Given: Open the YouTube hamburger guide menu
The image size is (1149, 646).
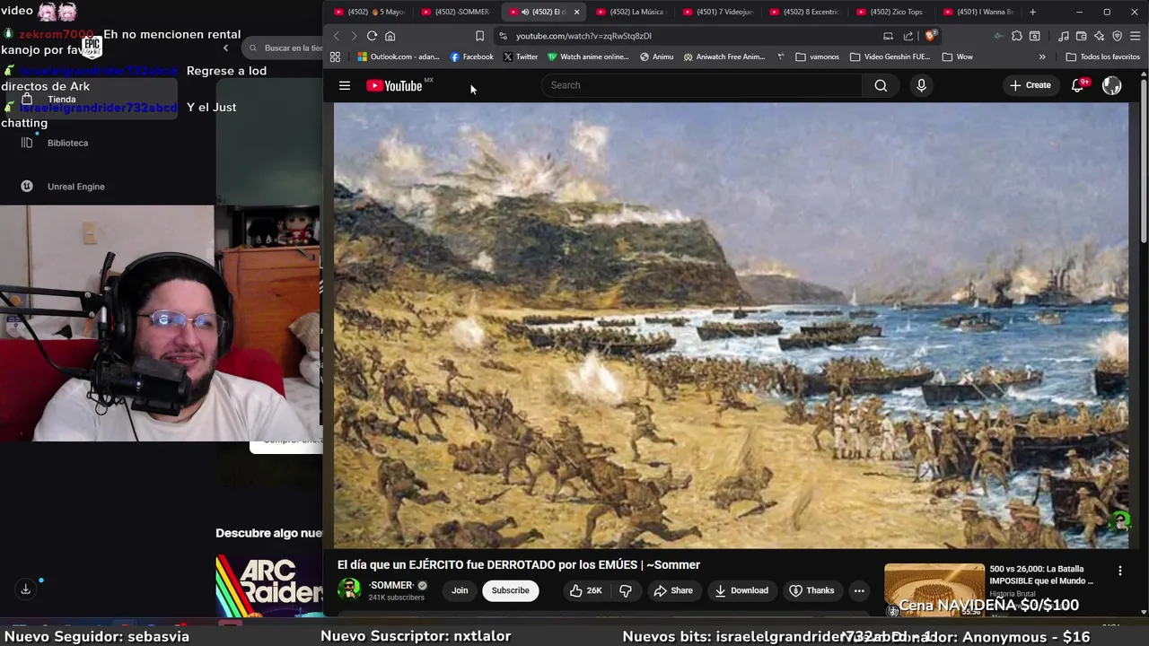Looking at the screenshot, I should click(x=345, y=85).
